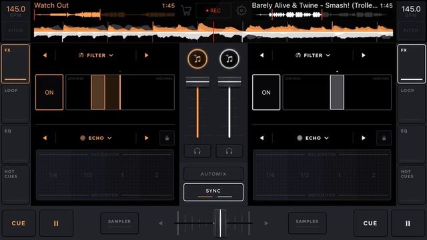Switch to the right deck LOOP tab
This screenshot has height=240, width=427.
(x=412, y=104)
